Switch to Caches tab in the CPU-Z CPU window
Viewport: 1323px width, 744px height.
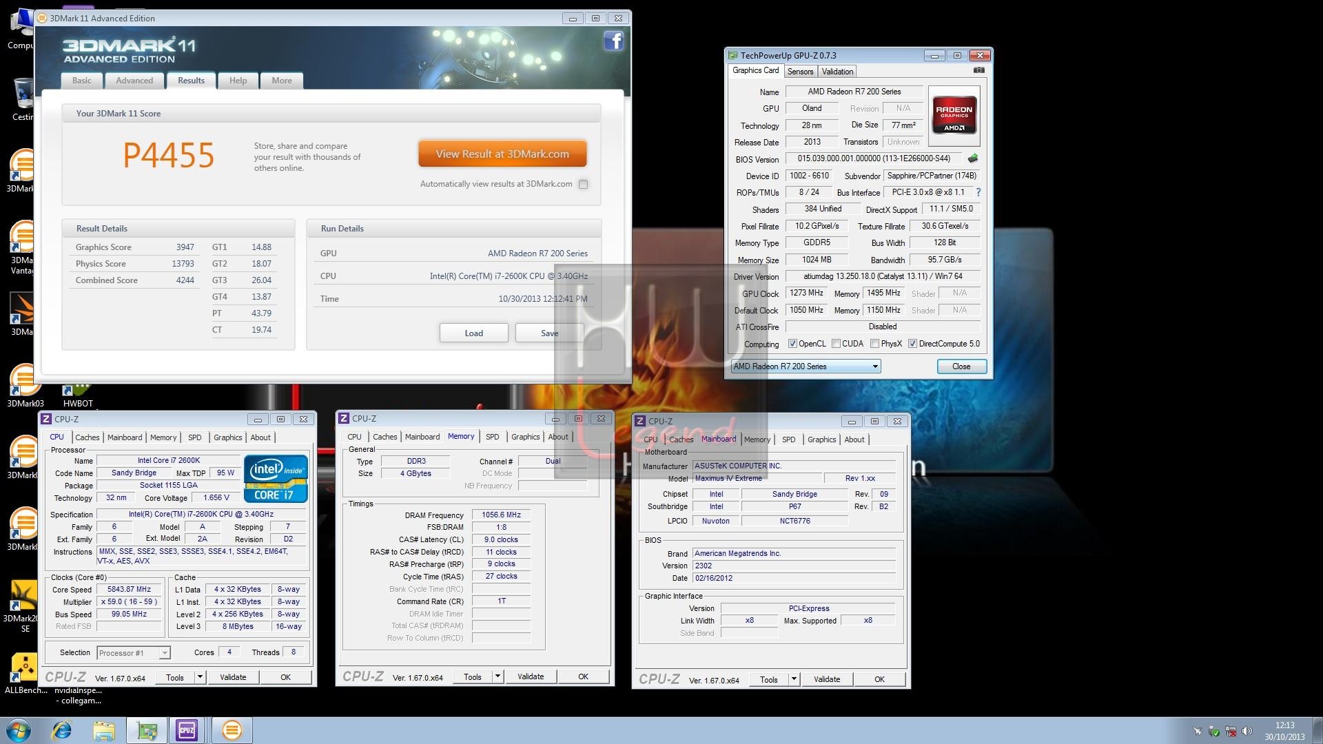tap(88, 437)
